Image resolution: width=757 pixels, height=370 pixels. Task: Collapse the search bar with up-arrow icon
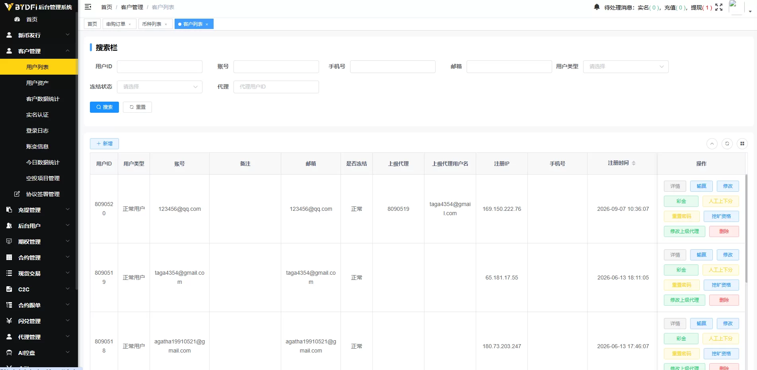tap(712, 144)
